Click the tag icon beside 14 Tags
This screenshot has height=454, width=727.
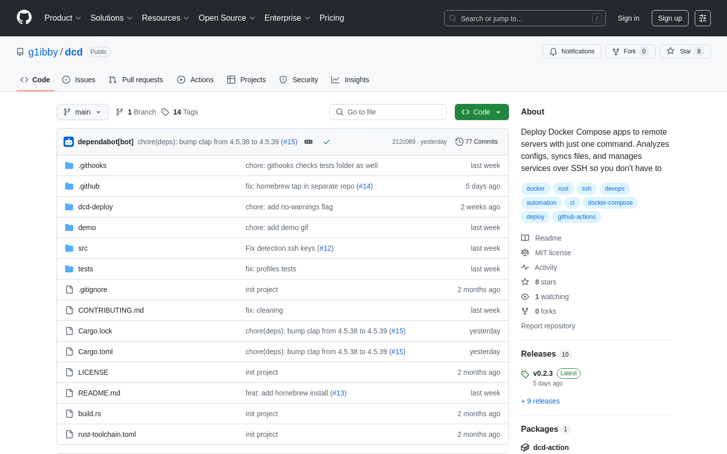(x=165, y=112)
